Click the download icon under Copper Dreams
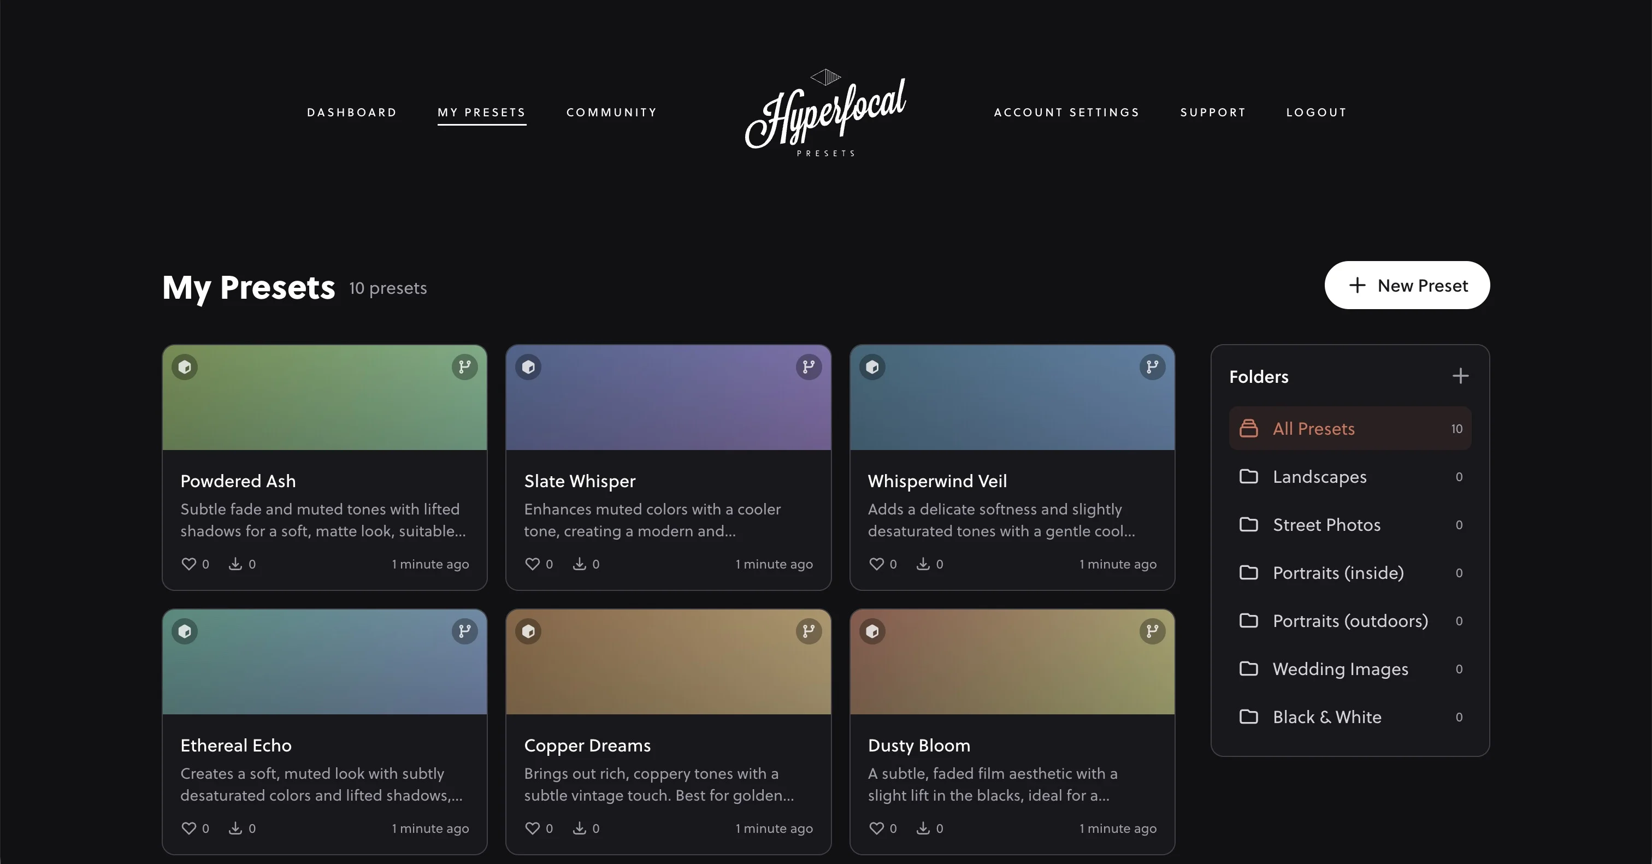The height and width of the screenshot is (864, 1652). coord(580,827)
